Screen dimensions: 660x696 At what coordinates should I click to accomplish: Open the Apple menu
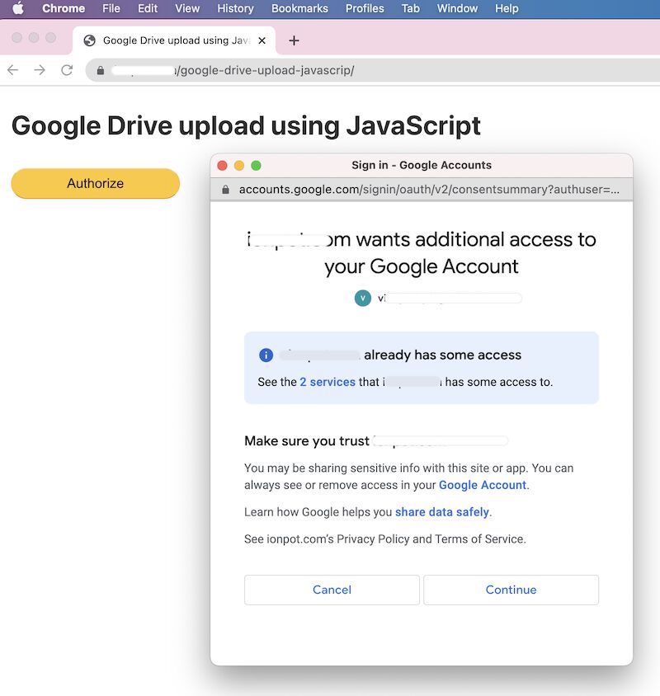[x=18, y=8]
